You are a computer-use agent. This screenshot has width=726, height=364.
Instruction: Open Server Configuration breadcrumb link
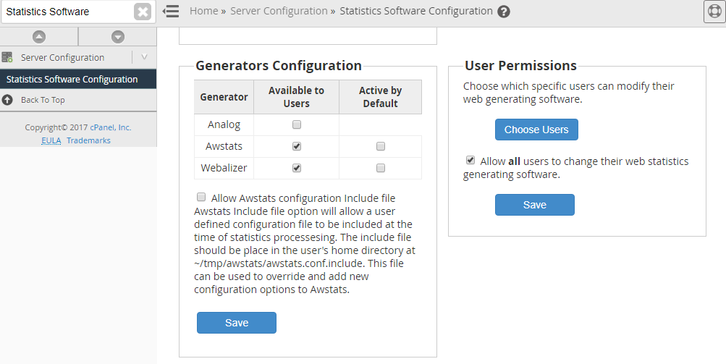279,11
